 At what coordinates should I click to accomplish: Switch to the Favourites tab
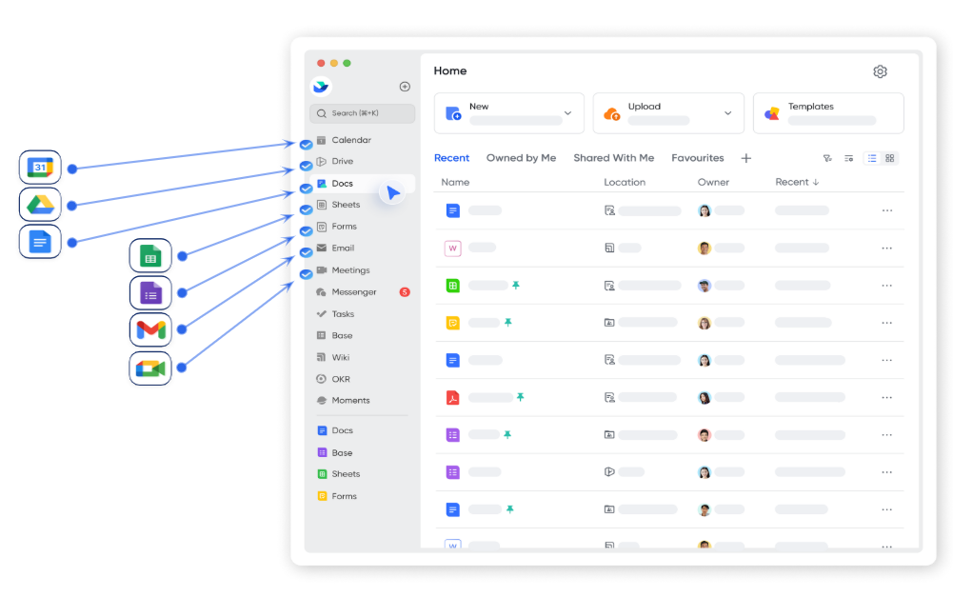pyautogui.click(x=698, y=158)
